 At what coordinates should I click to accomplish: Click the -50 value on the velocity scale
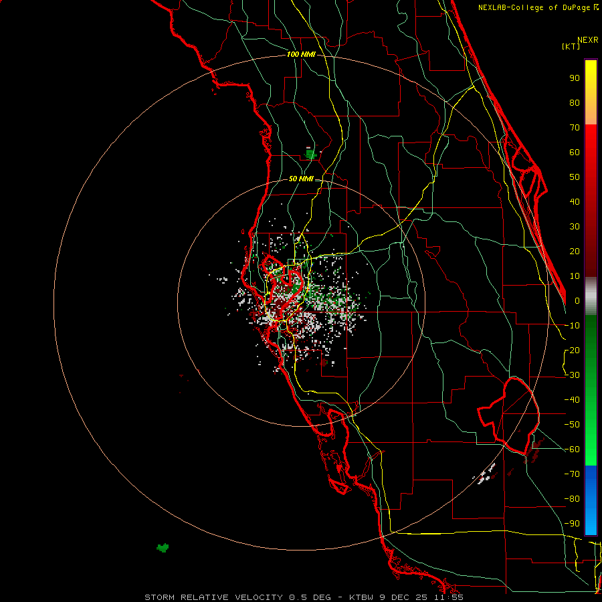tap(572, 425)
